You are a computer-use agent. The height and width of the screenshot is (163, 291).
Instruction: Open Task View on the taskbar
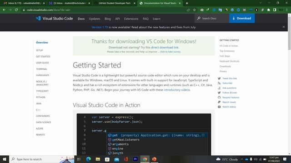[79, 159]
